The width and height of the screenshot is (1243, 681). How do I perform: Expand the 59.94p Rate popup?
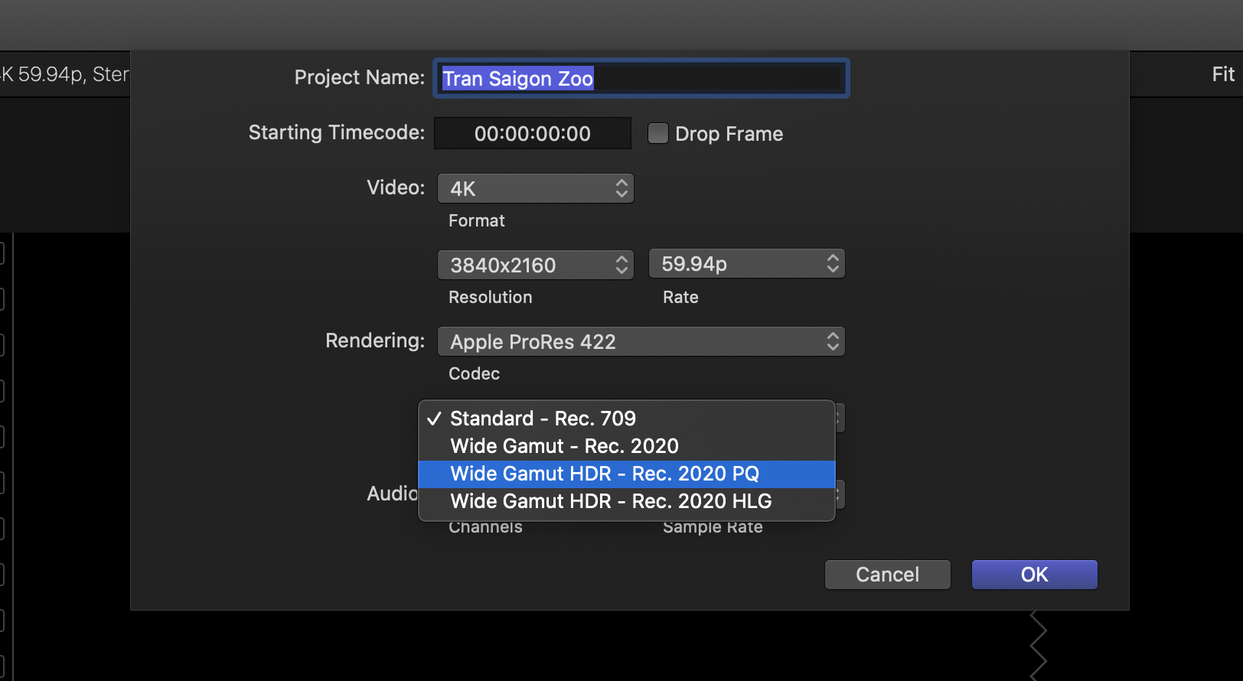pyautogui.click(x=746, y=264)
